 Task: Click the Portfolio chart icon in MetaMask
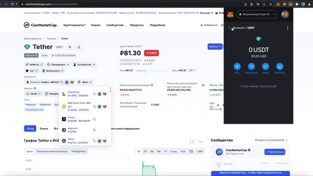pyautogui.click(x=280, y=66)
